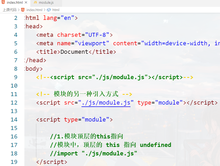Click the /head closing tag on line 7
The height and width of the screenshot is (166, 220).
(35, 60)
